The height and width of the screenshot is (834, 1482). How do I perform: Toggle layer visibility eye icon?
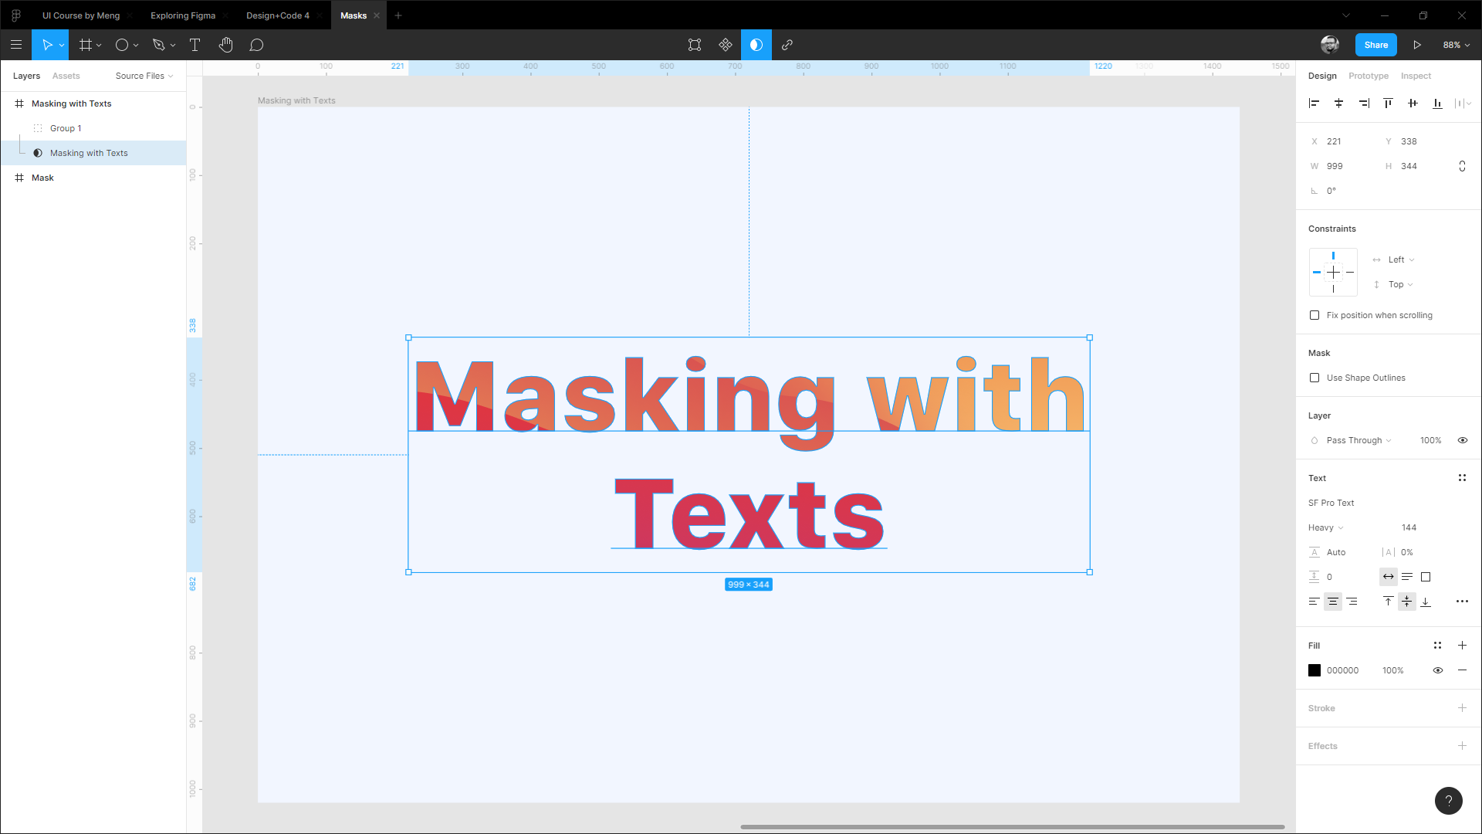1462,440
